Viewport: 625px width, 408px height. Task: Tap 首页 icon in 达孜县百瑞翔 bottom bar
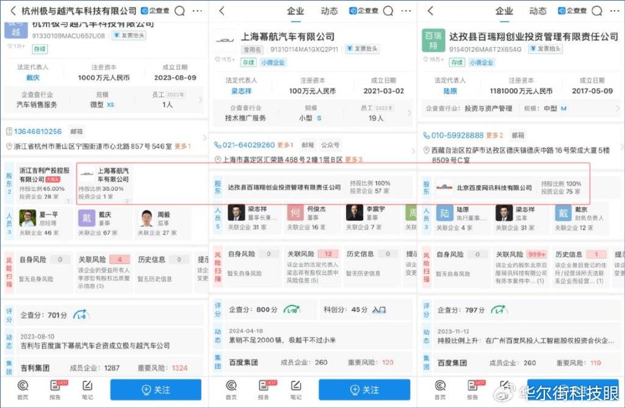pos(440,389)
